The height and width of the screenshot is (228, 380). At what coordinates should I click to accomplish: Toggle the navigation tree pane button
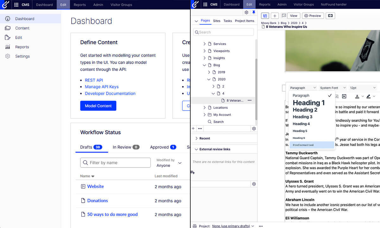point(265,16)
